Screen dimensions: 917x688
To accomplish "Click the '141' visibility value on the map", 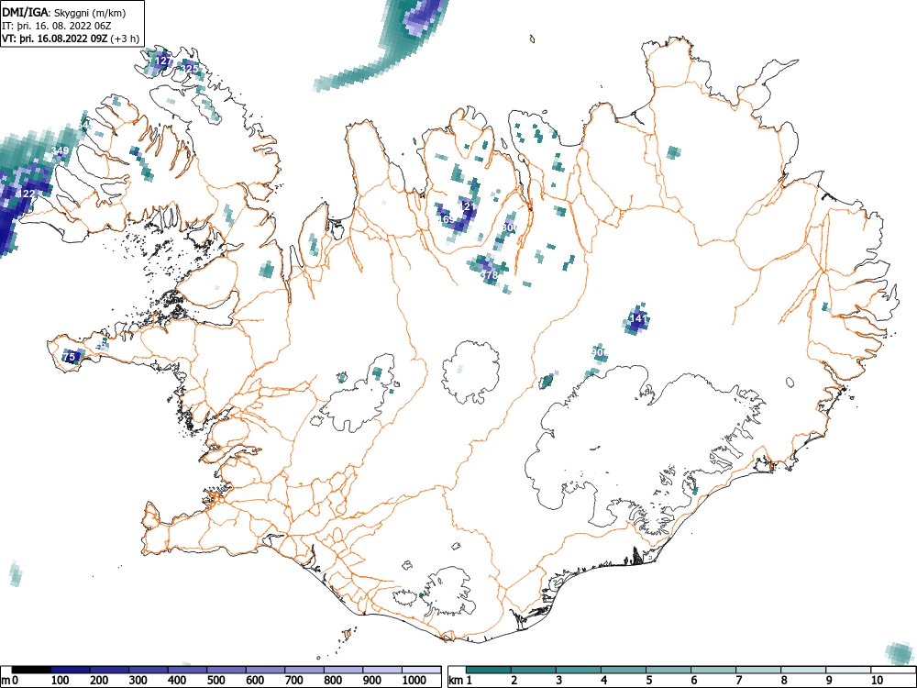I will pos(638,319).
